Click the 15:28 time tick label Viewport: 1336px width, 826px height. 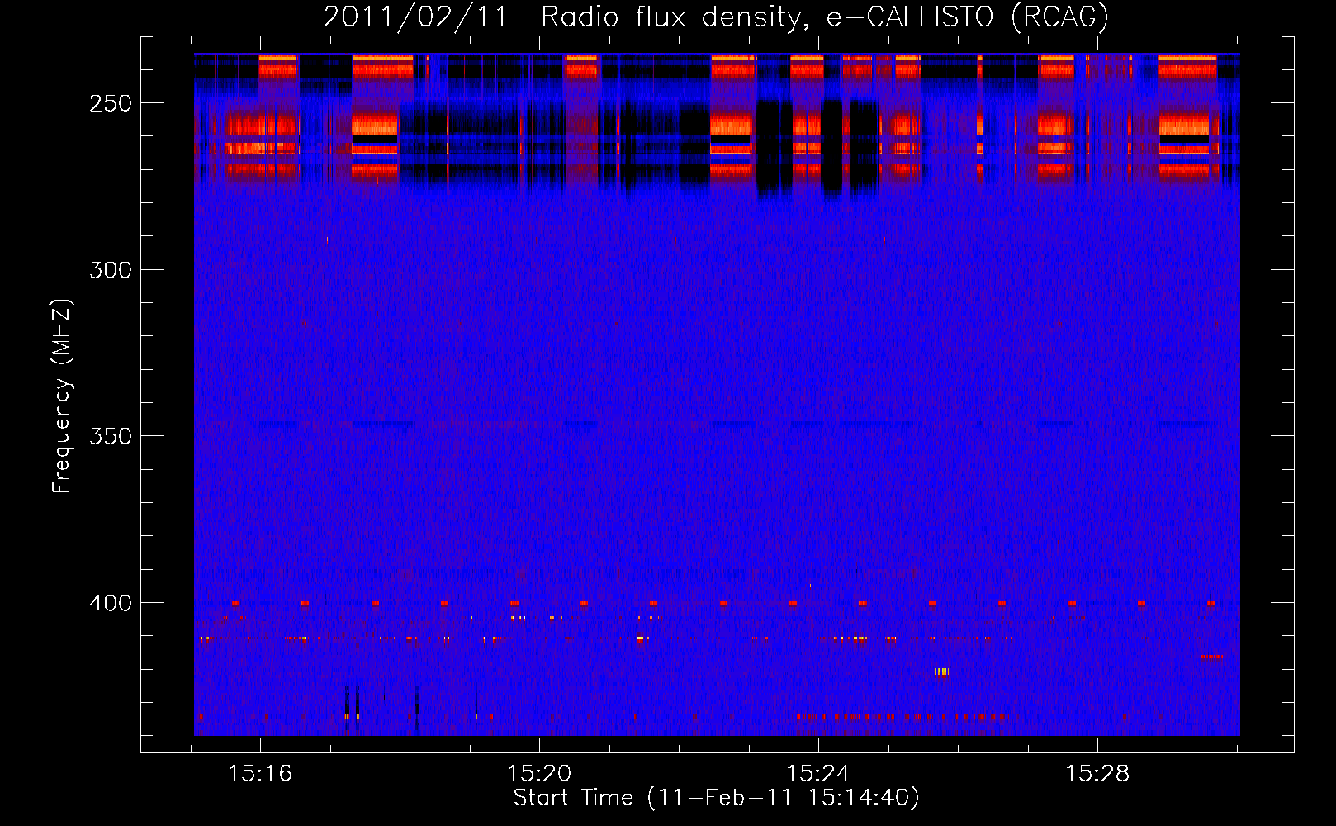[1097, 773]
